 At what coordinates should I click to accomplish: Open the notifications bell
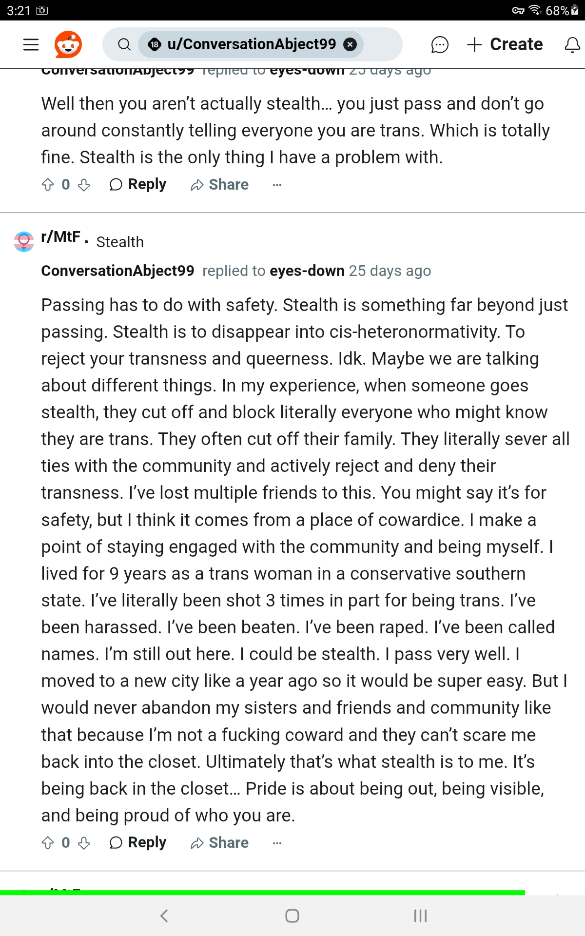tap(572, 45)
